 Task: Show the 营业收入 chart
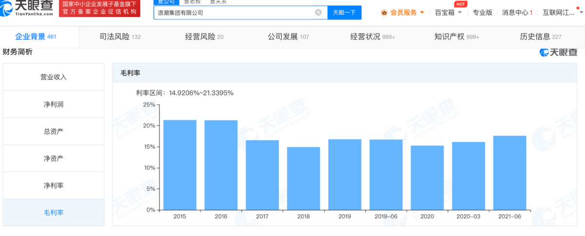point(54,77)
